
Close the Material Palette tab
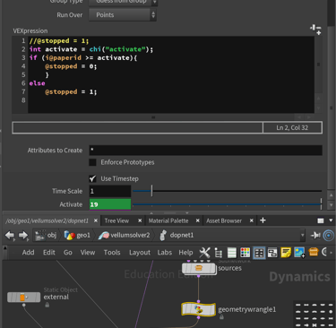pyautogui.click(x=197, y=220)
